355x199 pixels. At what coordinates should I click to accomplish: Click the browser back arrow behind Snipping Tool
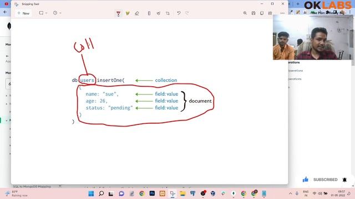click(x=5, y=12)
